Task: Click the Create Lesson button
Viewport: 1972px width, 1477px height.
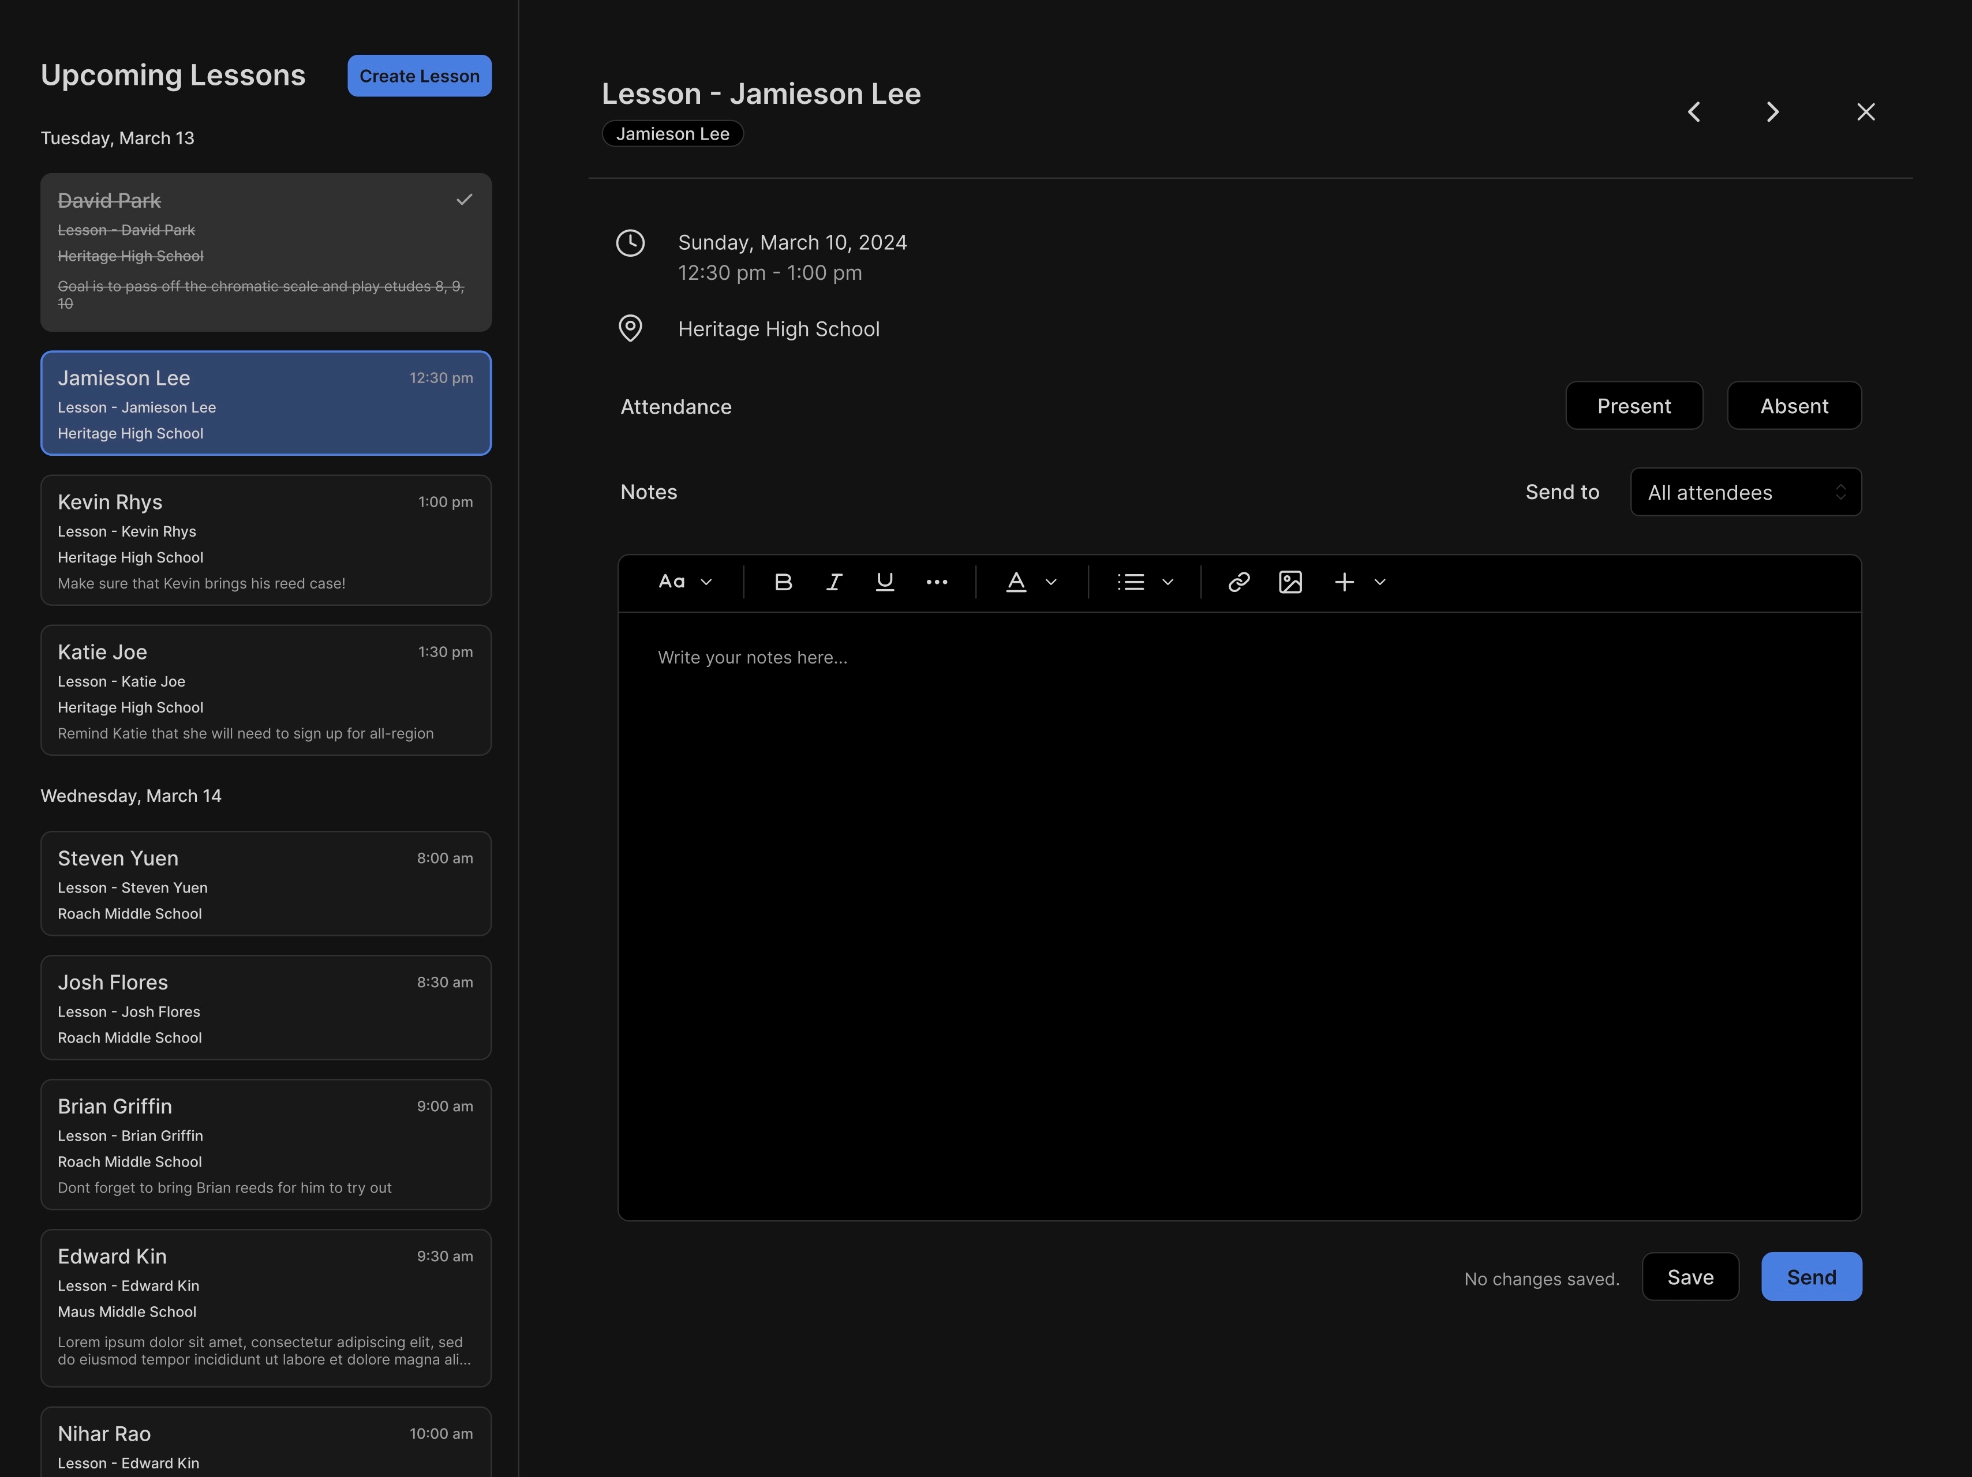Action: (419, 76)
